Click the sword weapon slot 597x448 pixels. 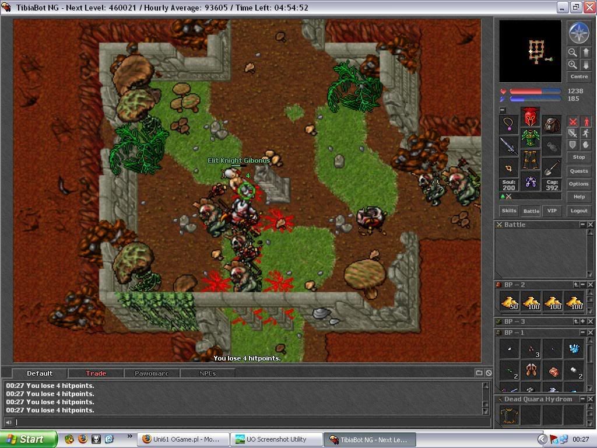(x=508, y=146)
